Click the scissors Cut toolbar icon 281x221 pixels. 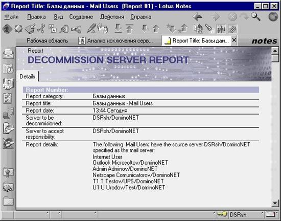[41, 29]
